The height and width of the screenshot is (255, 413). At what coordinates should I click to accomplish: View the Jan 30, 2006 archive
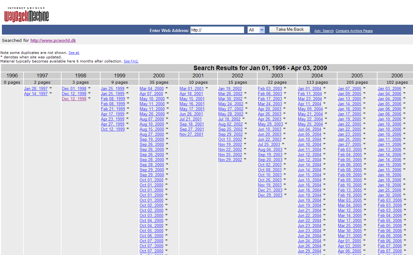tap(390, 195)
